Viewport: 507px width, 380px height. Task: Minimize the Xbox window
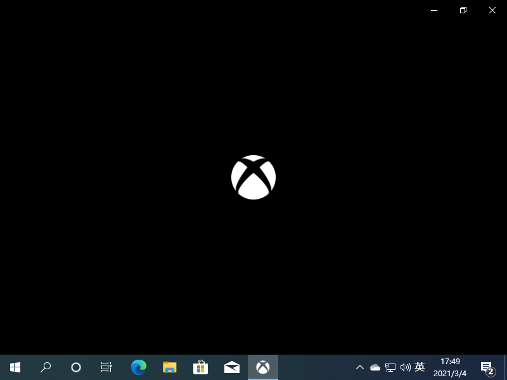click(434, 10)
